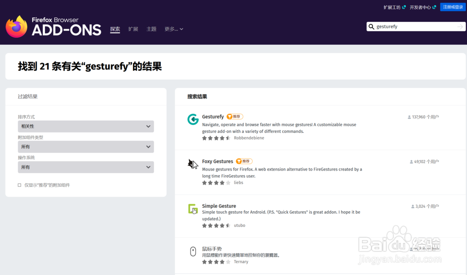The image size is (467, 275).
Task: Click the ADD-ONS header wordmark
Action: click(x=66, y=30)
